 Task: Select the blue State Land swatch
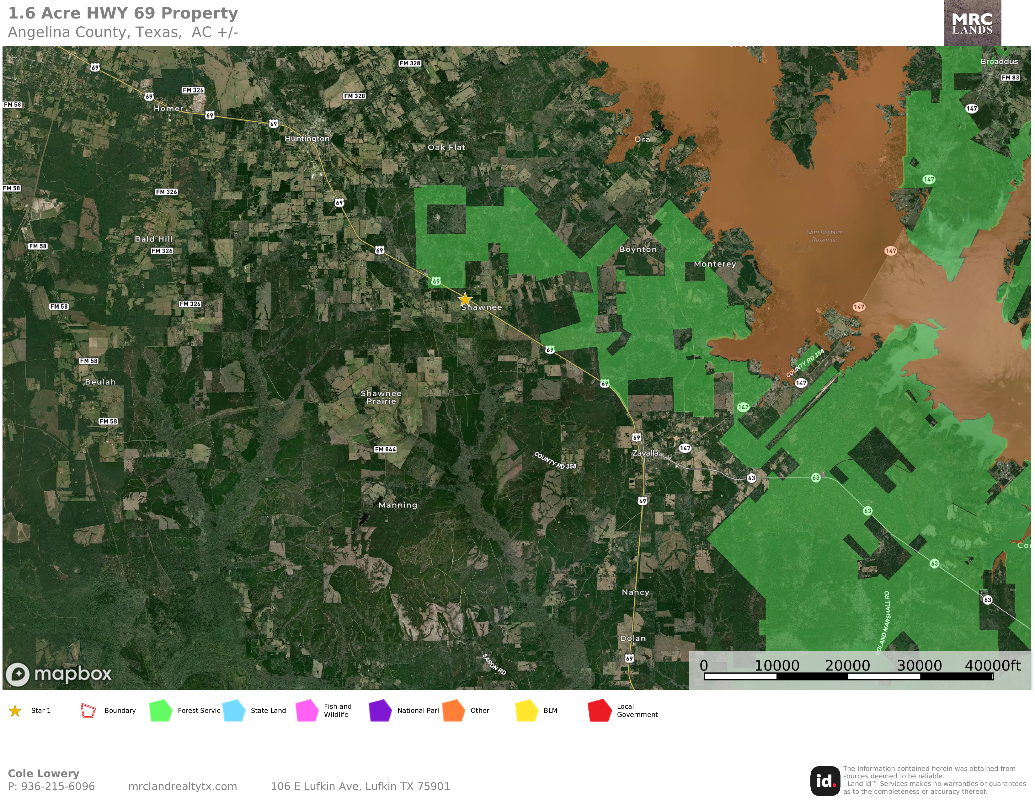(234, 710)
